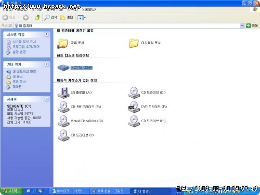Go to 내 문서 in sidebar
The height and width of the screenshot is (195, 260).
[18, 76]
